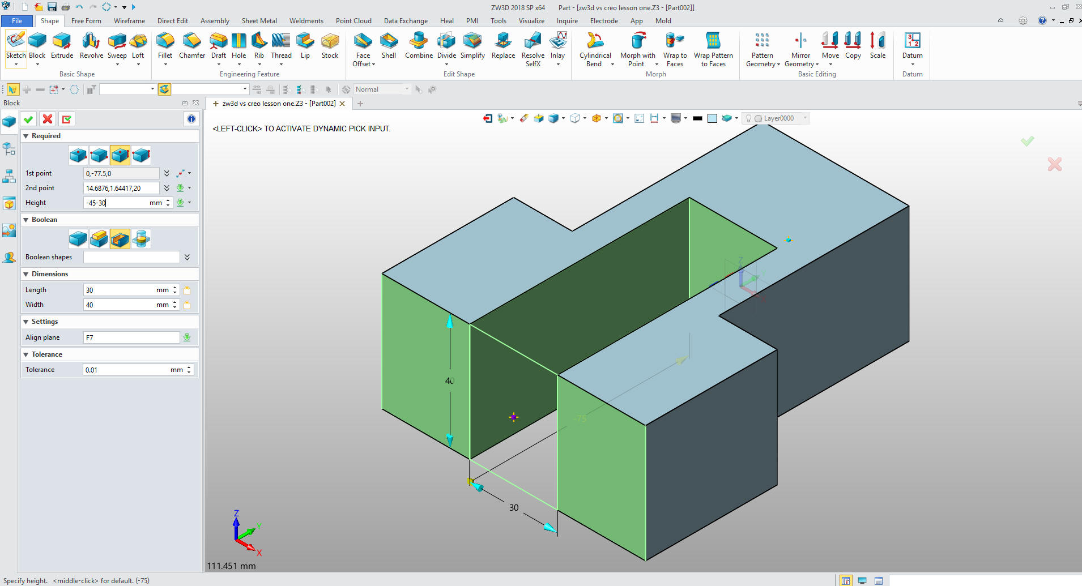
Task: Cancel Block command with red X
Action: tap(48, 119)
